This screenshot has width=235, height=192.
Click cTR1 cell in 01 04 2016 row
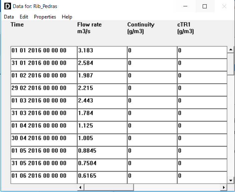coord(202,126)
